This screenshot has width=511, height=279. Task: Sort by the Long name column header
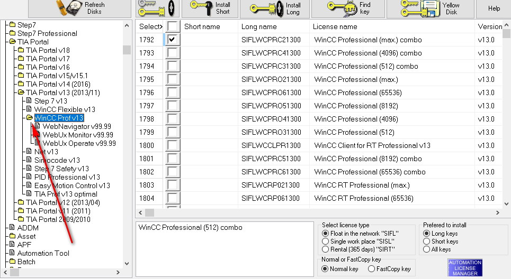259,26
